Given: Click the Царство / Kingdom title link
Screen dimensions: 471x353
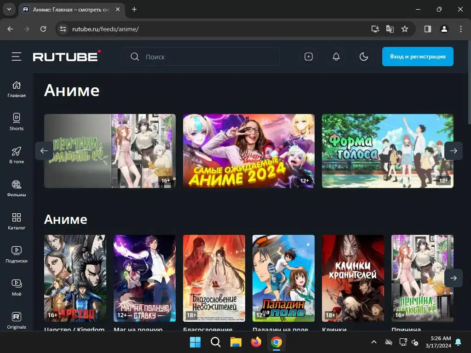Looking at the screenshot, I should coord(74,329).
